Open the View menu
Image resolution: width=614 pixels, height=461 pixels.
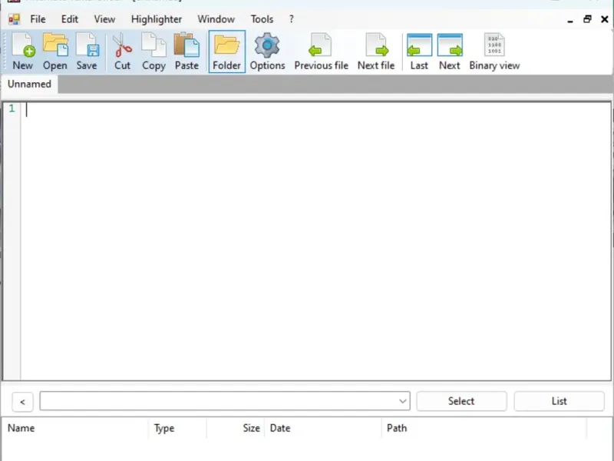pos(104,19)
